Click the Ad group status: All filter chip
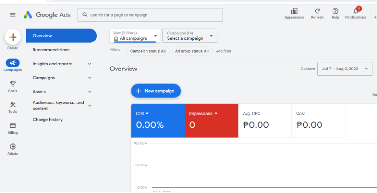The height and width of the screenshot is (193, 377). click(x=192, y=51)
